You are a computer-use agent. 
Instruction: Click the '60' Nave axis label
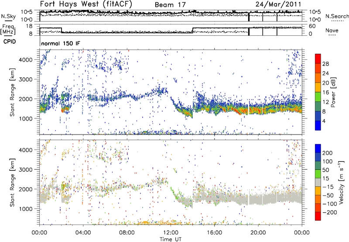coord(312,26)
